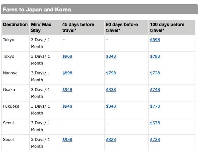
Task: Click the $968 Tokyo 45-day fare
Action: pyautogui.click(x=67, y=56)
